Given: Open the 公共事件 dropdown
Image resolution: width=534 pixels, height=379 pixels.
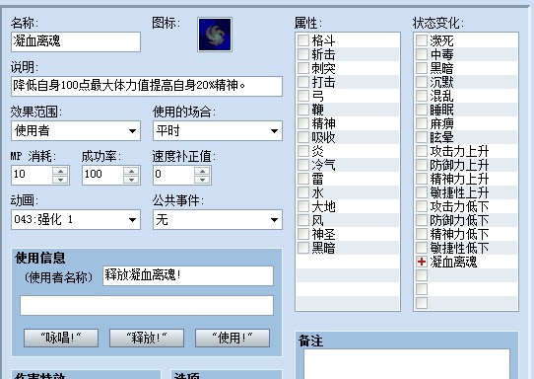Looking at the screenshot, I should coord(218,219).
